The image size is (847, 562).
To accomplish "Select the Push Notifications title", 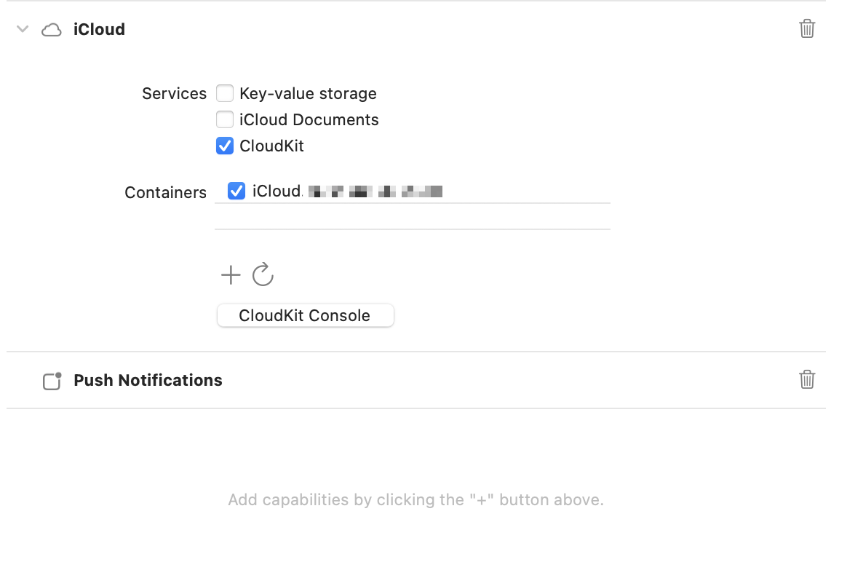I will (x=148, y=381).
